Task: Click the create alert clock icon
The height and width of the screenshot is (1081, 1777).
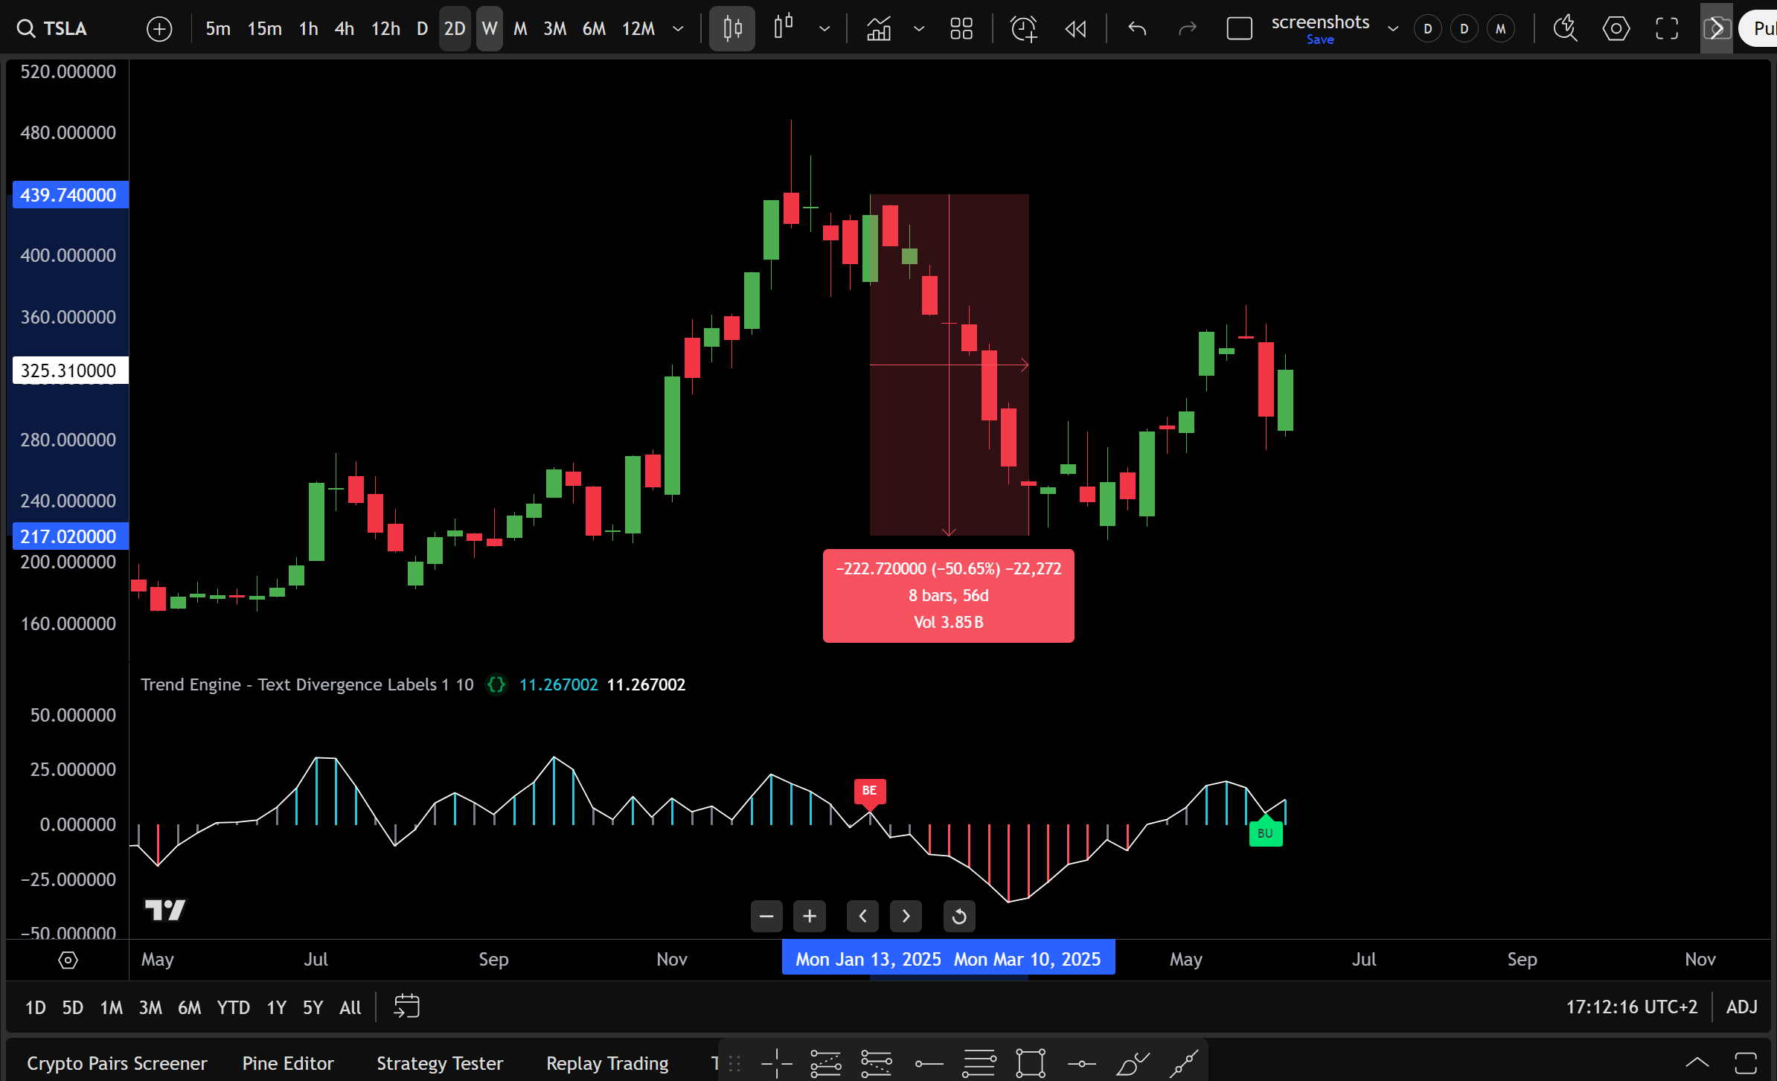Action: pyautogui.click(x=1023, y=29)
